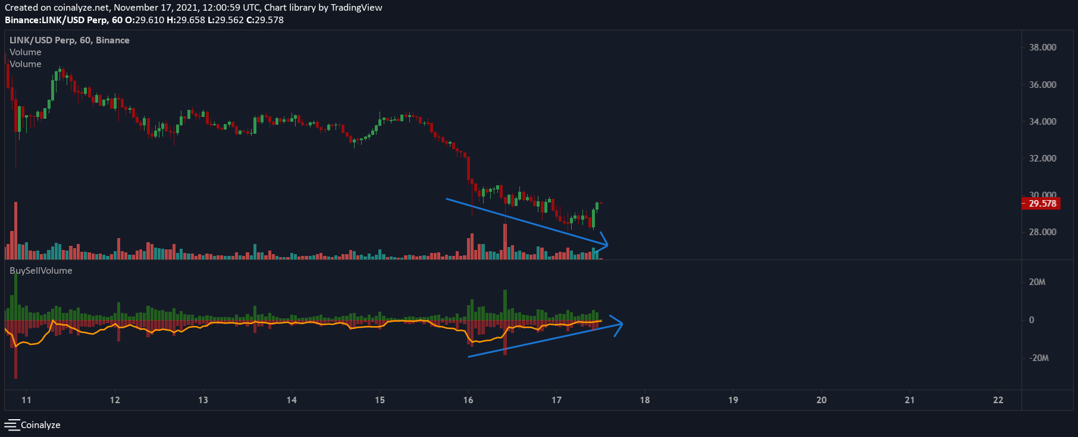
Task: Select the first Volume indicator label
Action: point(26,52)
